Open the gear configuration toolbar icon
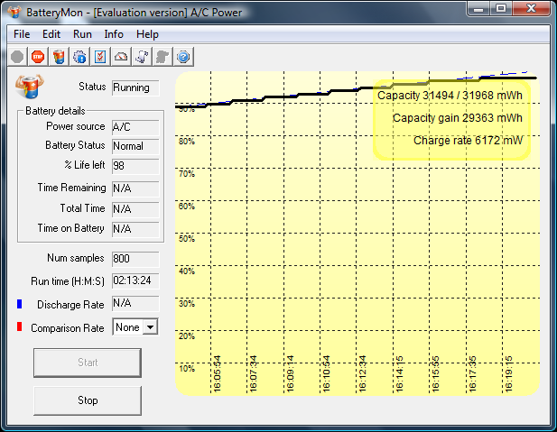This screenshot has height=432, width=557. point(79,56)
